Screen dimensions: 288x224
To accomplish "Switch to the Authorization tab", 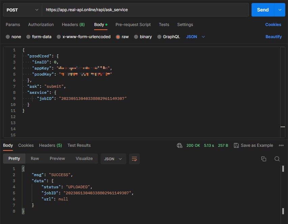I will pos(41,25).
